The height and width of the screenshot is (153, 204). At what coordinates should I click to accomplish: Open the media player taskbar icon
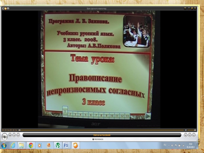point(40,145)
